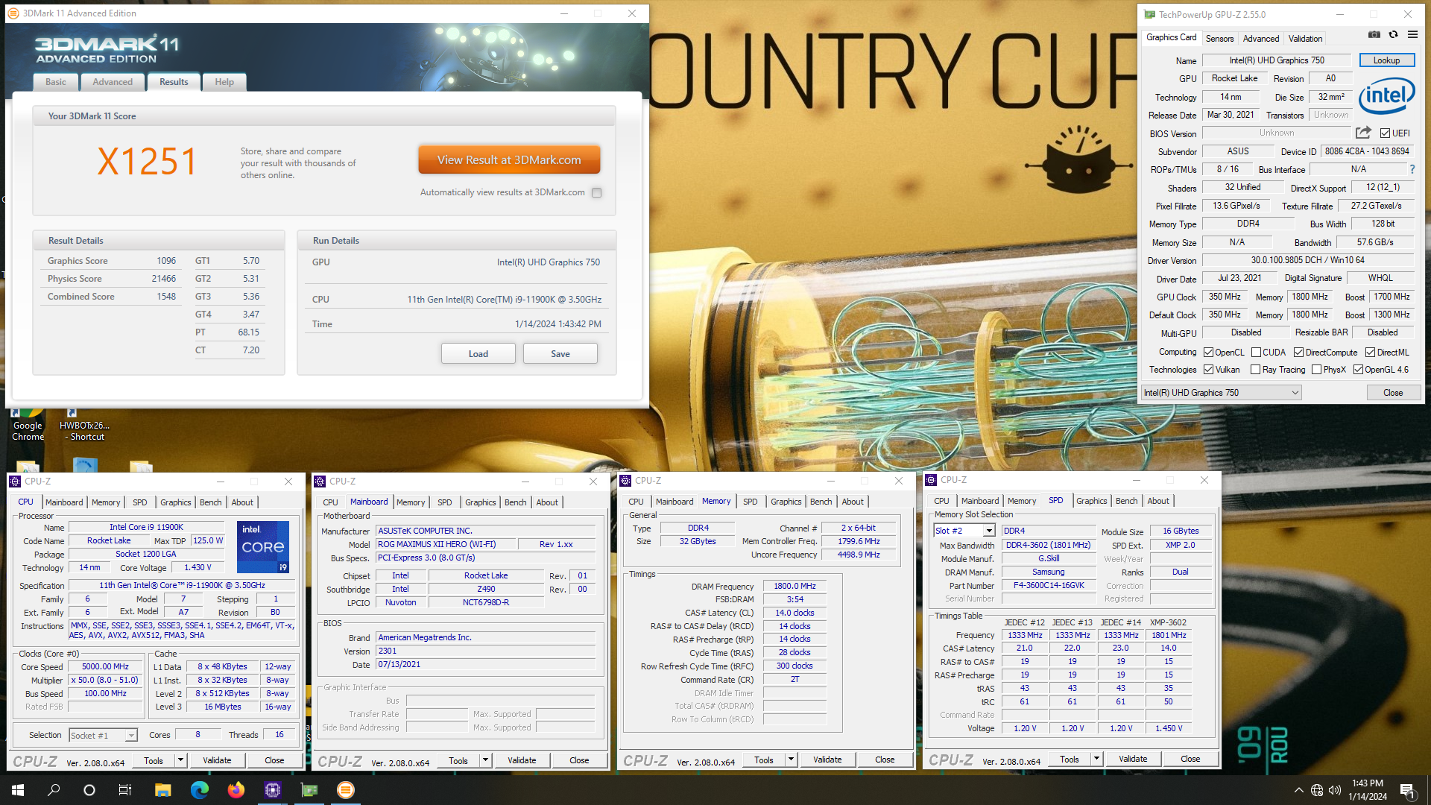Click the Bus Interface question mark icon

1412,170
